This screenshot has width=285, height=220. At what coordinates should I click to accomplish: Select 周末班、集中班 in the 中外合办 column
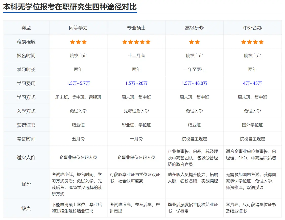point(253,97)
